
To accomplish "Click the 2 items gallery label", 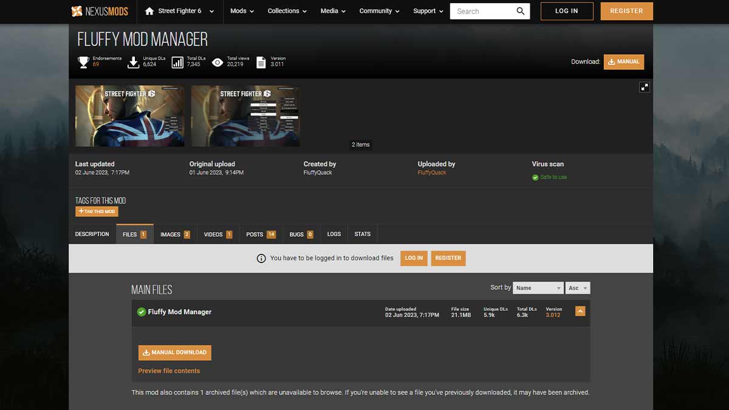I will tap(361, 145).
